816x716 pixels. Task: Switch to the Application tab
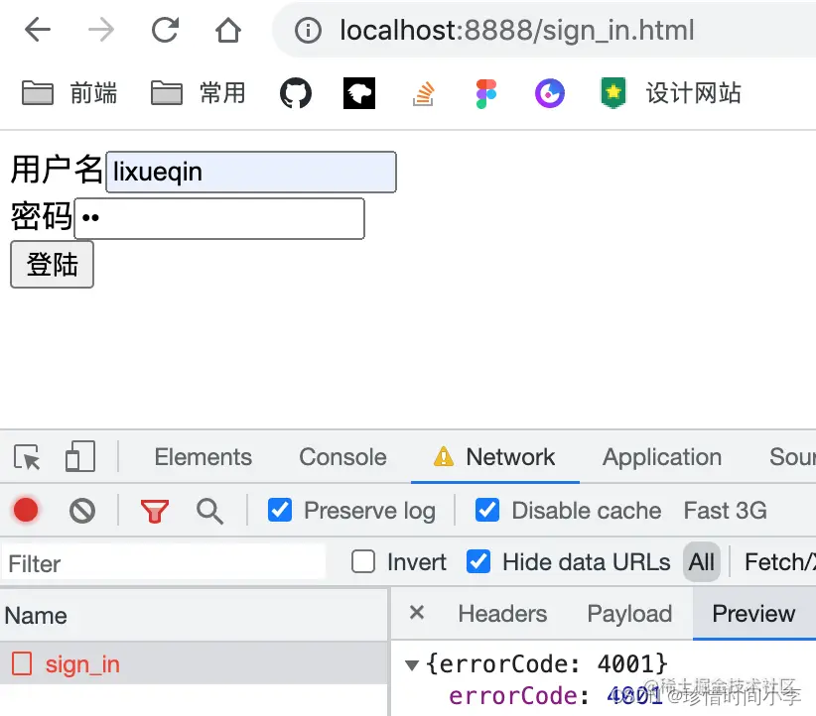[x=662, y=457]
